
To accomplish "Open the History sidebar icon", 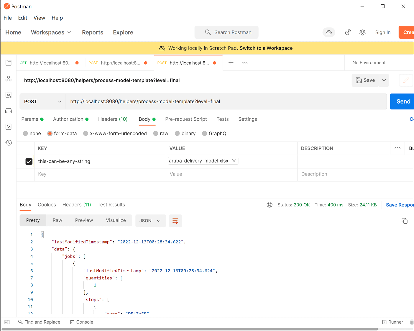I will (x=9, y=143).
